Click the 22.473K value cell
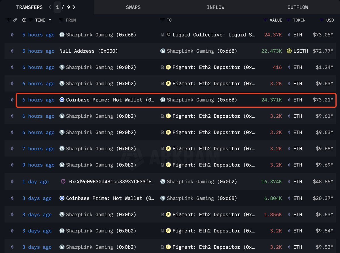340x253 pixels. (x=271, y=51)
